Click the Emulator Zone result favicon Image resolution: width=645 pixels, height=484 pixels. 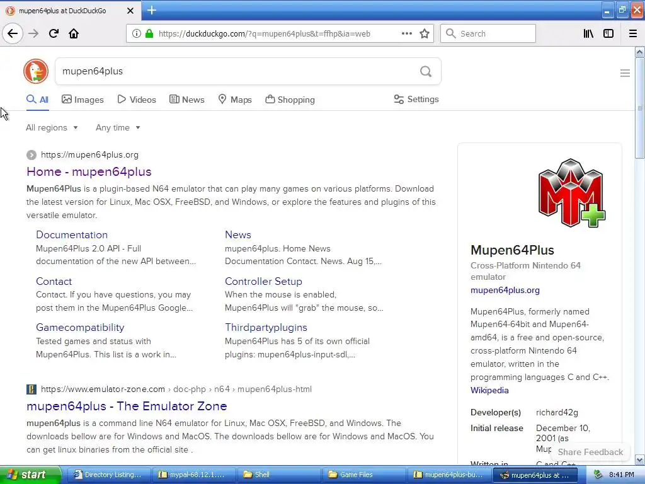(31, 389)
